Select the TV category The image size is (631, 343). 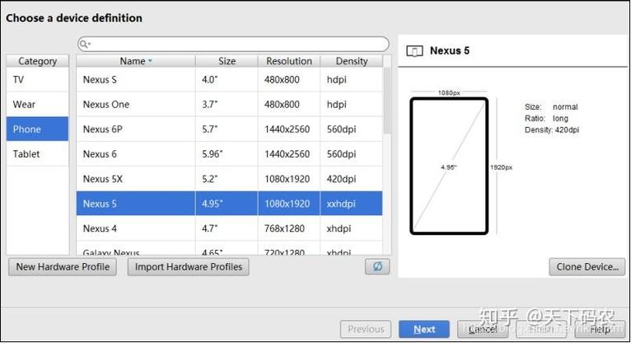point(37,80)
